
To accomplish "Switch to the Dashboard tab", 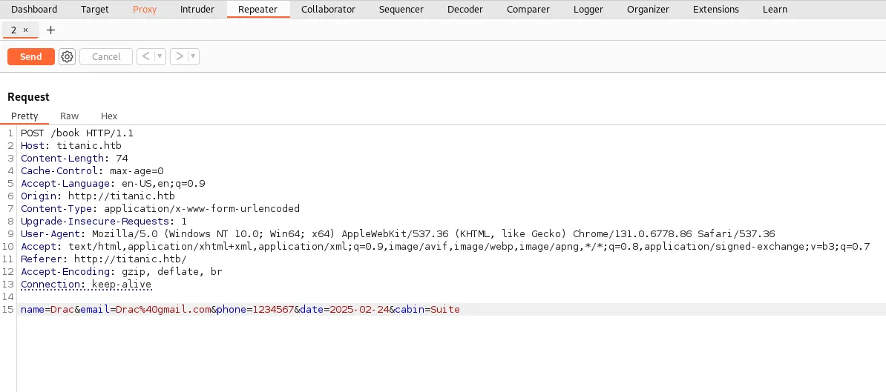I will pyautogui.click(x=34, y=9).
